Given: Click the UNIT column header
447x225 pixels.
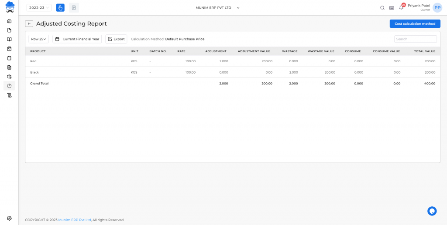Looking at the screenshot, I should tap(134, 51).
